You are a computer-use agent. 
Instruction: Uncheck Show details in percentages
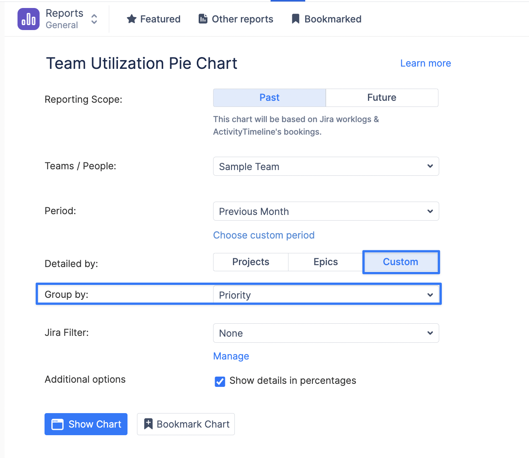[x=220, y=382]
